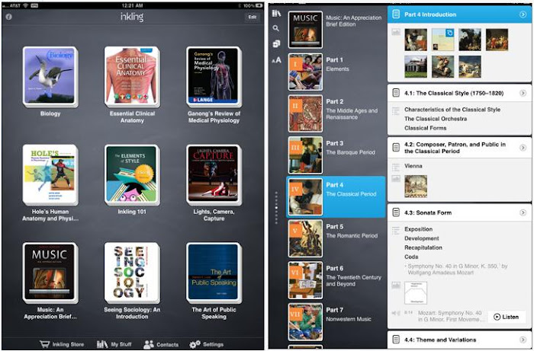Click the search magnifier icon in sidebar
Viewport: 534px width, 351px height.
[x=276, y=28]
